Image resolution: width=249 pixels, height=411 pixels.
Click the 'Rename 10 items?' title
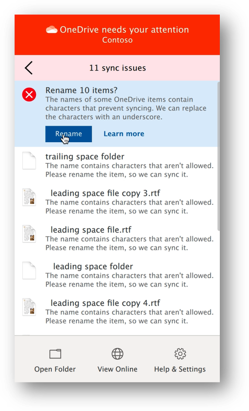click(81, 90)
